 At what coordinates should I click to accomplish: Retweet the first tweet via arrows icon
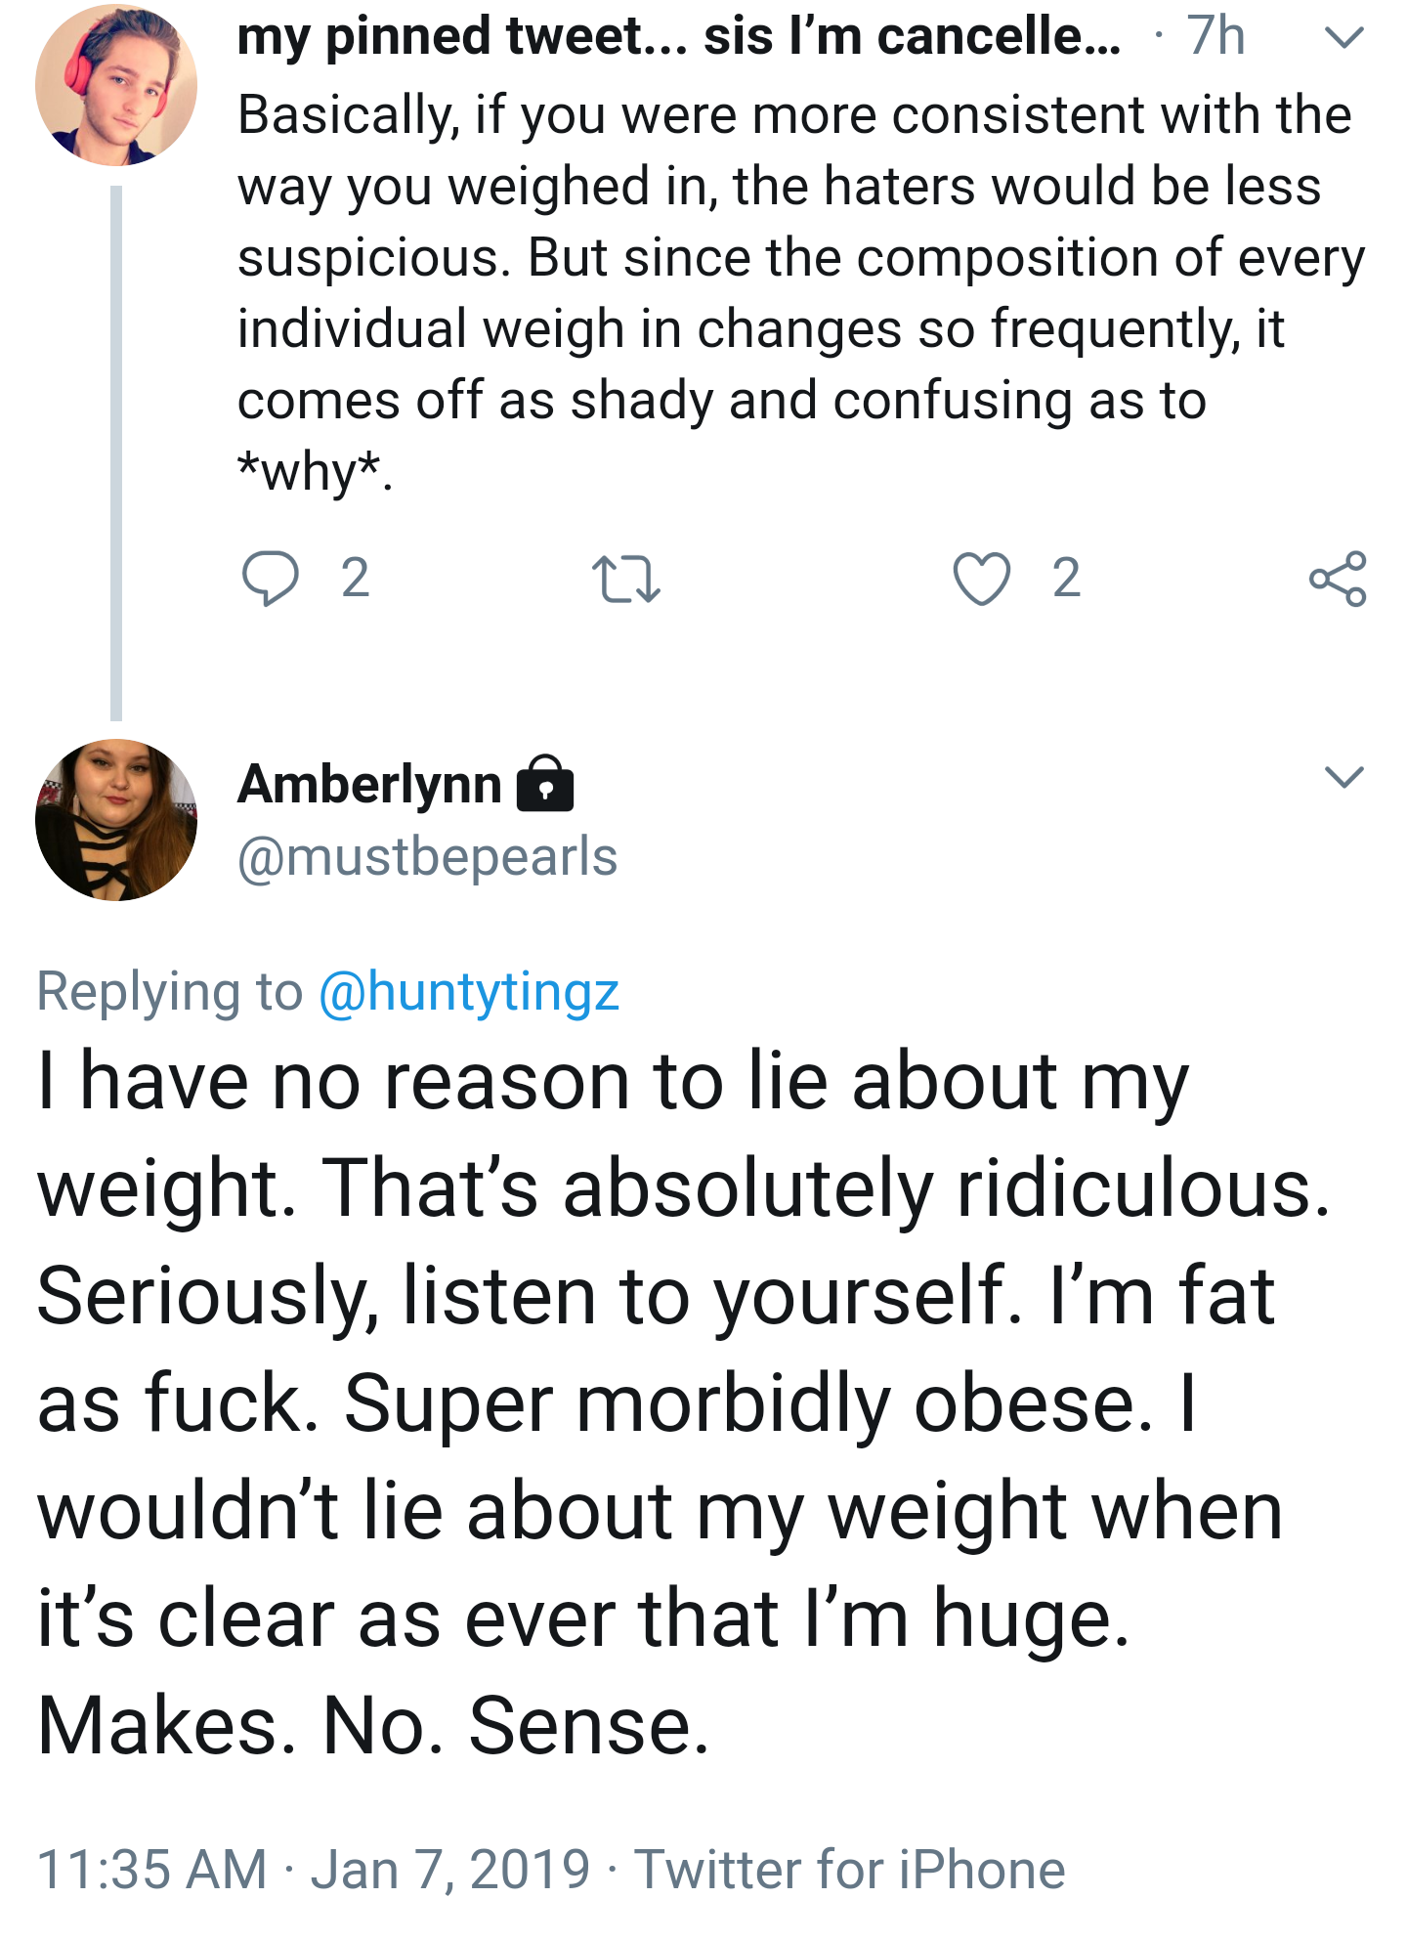click(x=626, y=578)
